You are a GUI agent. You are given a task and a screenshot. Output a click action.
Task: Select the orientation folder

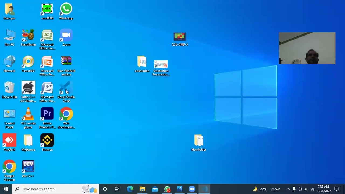(142, 64)
